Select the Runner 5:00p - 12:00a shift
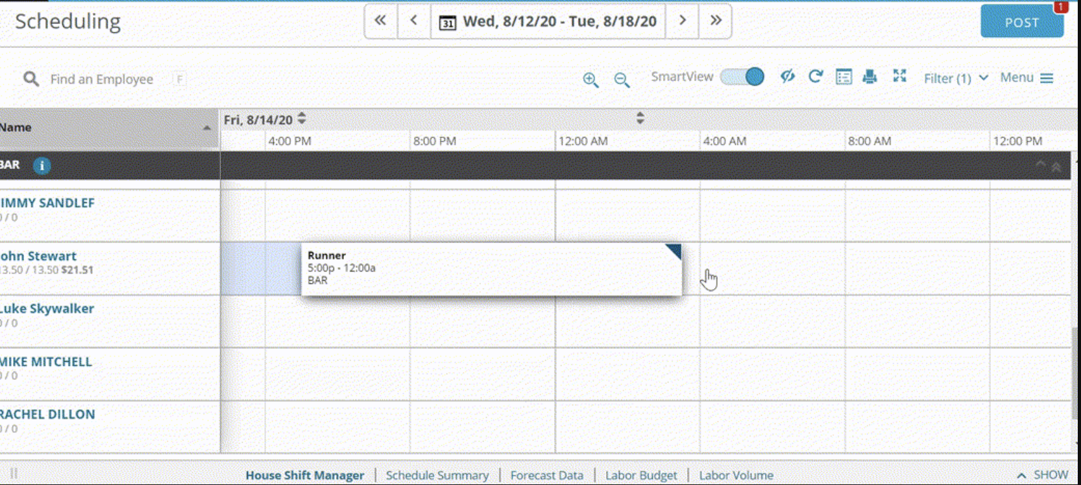This screenshot has width=1081, height=485. tap(491, 269)
